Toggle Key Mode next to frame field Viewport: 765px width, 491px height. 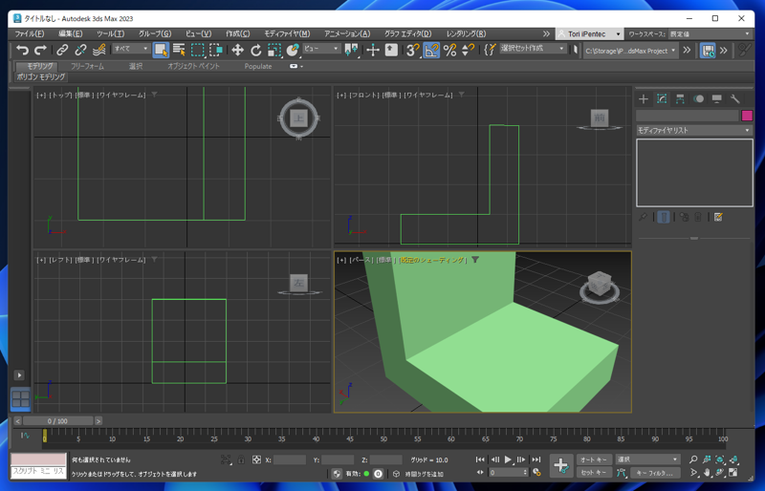[481, 472]
